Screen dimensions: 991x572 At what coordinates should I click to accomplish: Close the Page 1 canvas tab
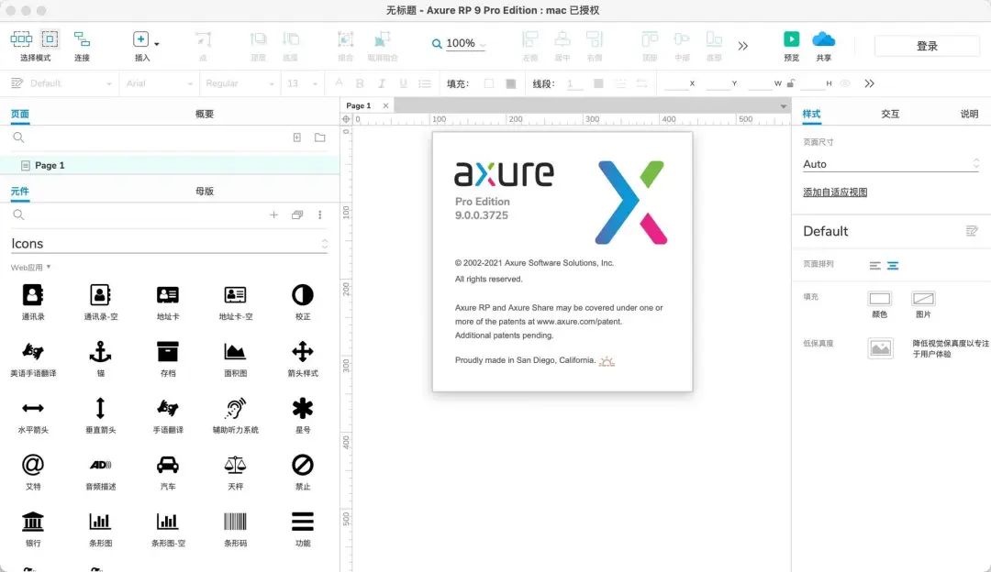385,105
